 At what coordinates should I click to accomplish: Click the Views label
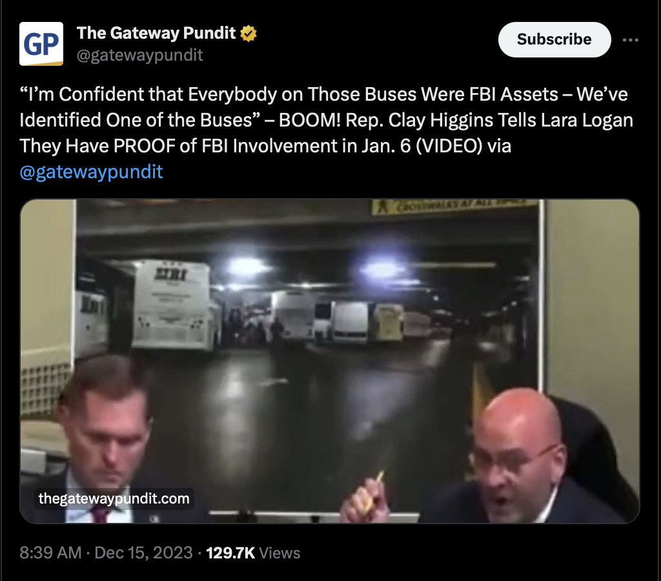coord(280,553)
